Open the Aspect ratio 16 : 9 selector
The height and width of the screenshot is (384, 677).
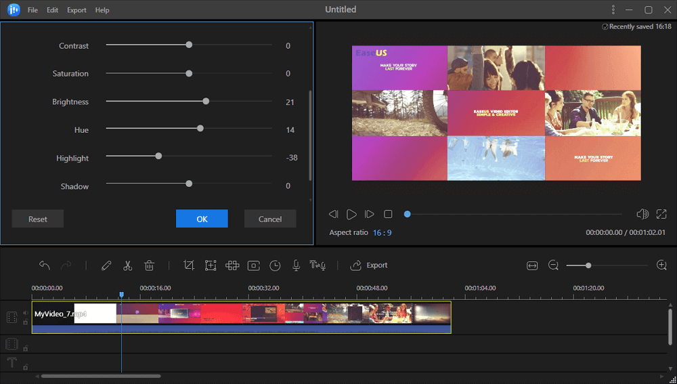[x=382, y=232]
